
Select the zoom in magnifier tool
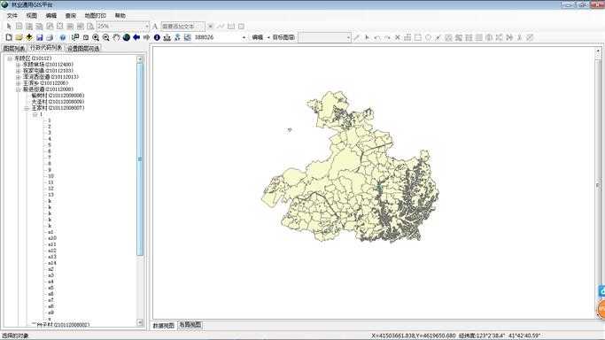click(96, 37)
